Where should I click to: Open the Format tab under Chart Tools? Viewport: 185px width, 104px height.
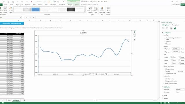[76, 5]
